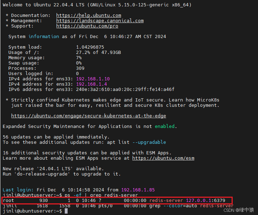Click the IPv6 address for ens33

coord(125,89)
